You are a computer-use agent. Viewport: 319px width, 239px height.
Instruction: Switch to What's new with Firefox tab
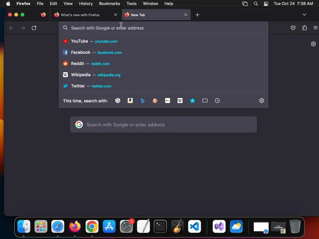(x=86, y=15)
